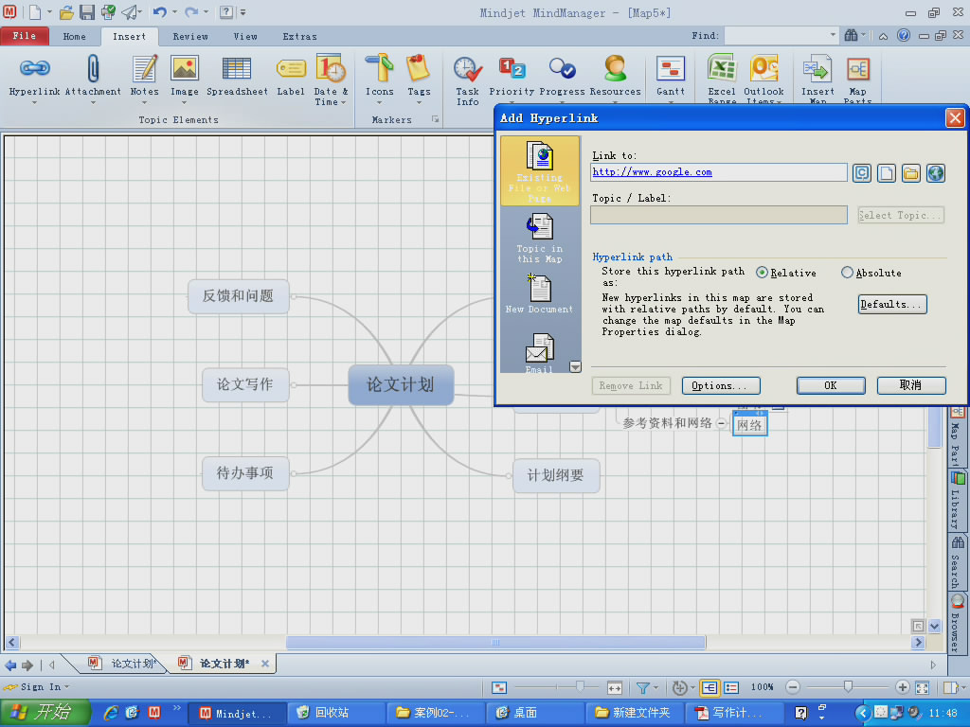The image size is (970, 727).
Task: Click the Label icon in Topic Elements
Action: tap(291, 68)
